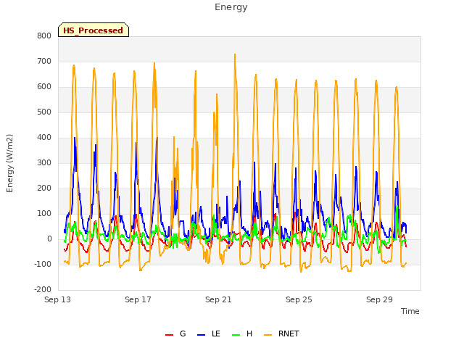Click the orange RNET legend swatch

tap(268, 335)
